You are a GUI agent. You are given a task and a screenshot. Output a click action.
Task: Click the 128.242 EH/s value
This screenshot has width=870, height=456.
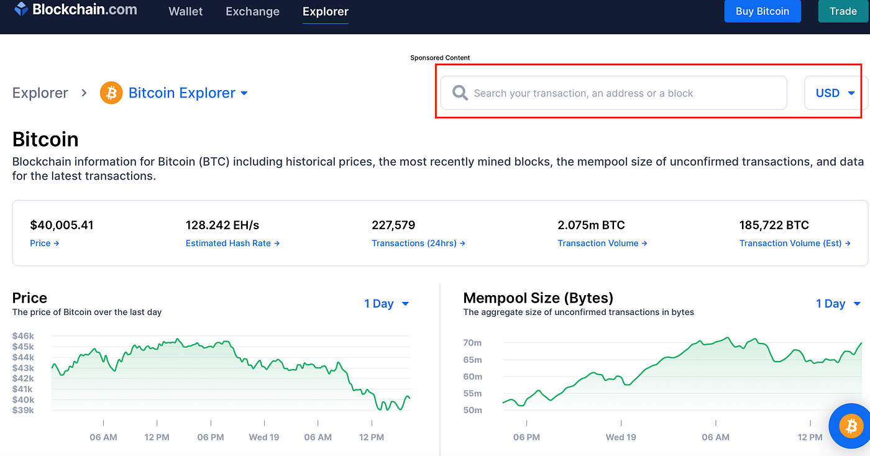pyautogui.click(x=222, y=225)
